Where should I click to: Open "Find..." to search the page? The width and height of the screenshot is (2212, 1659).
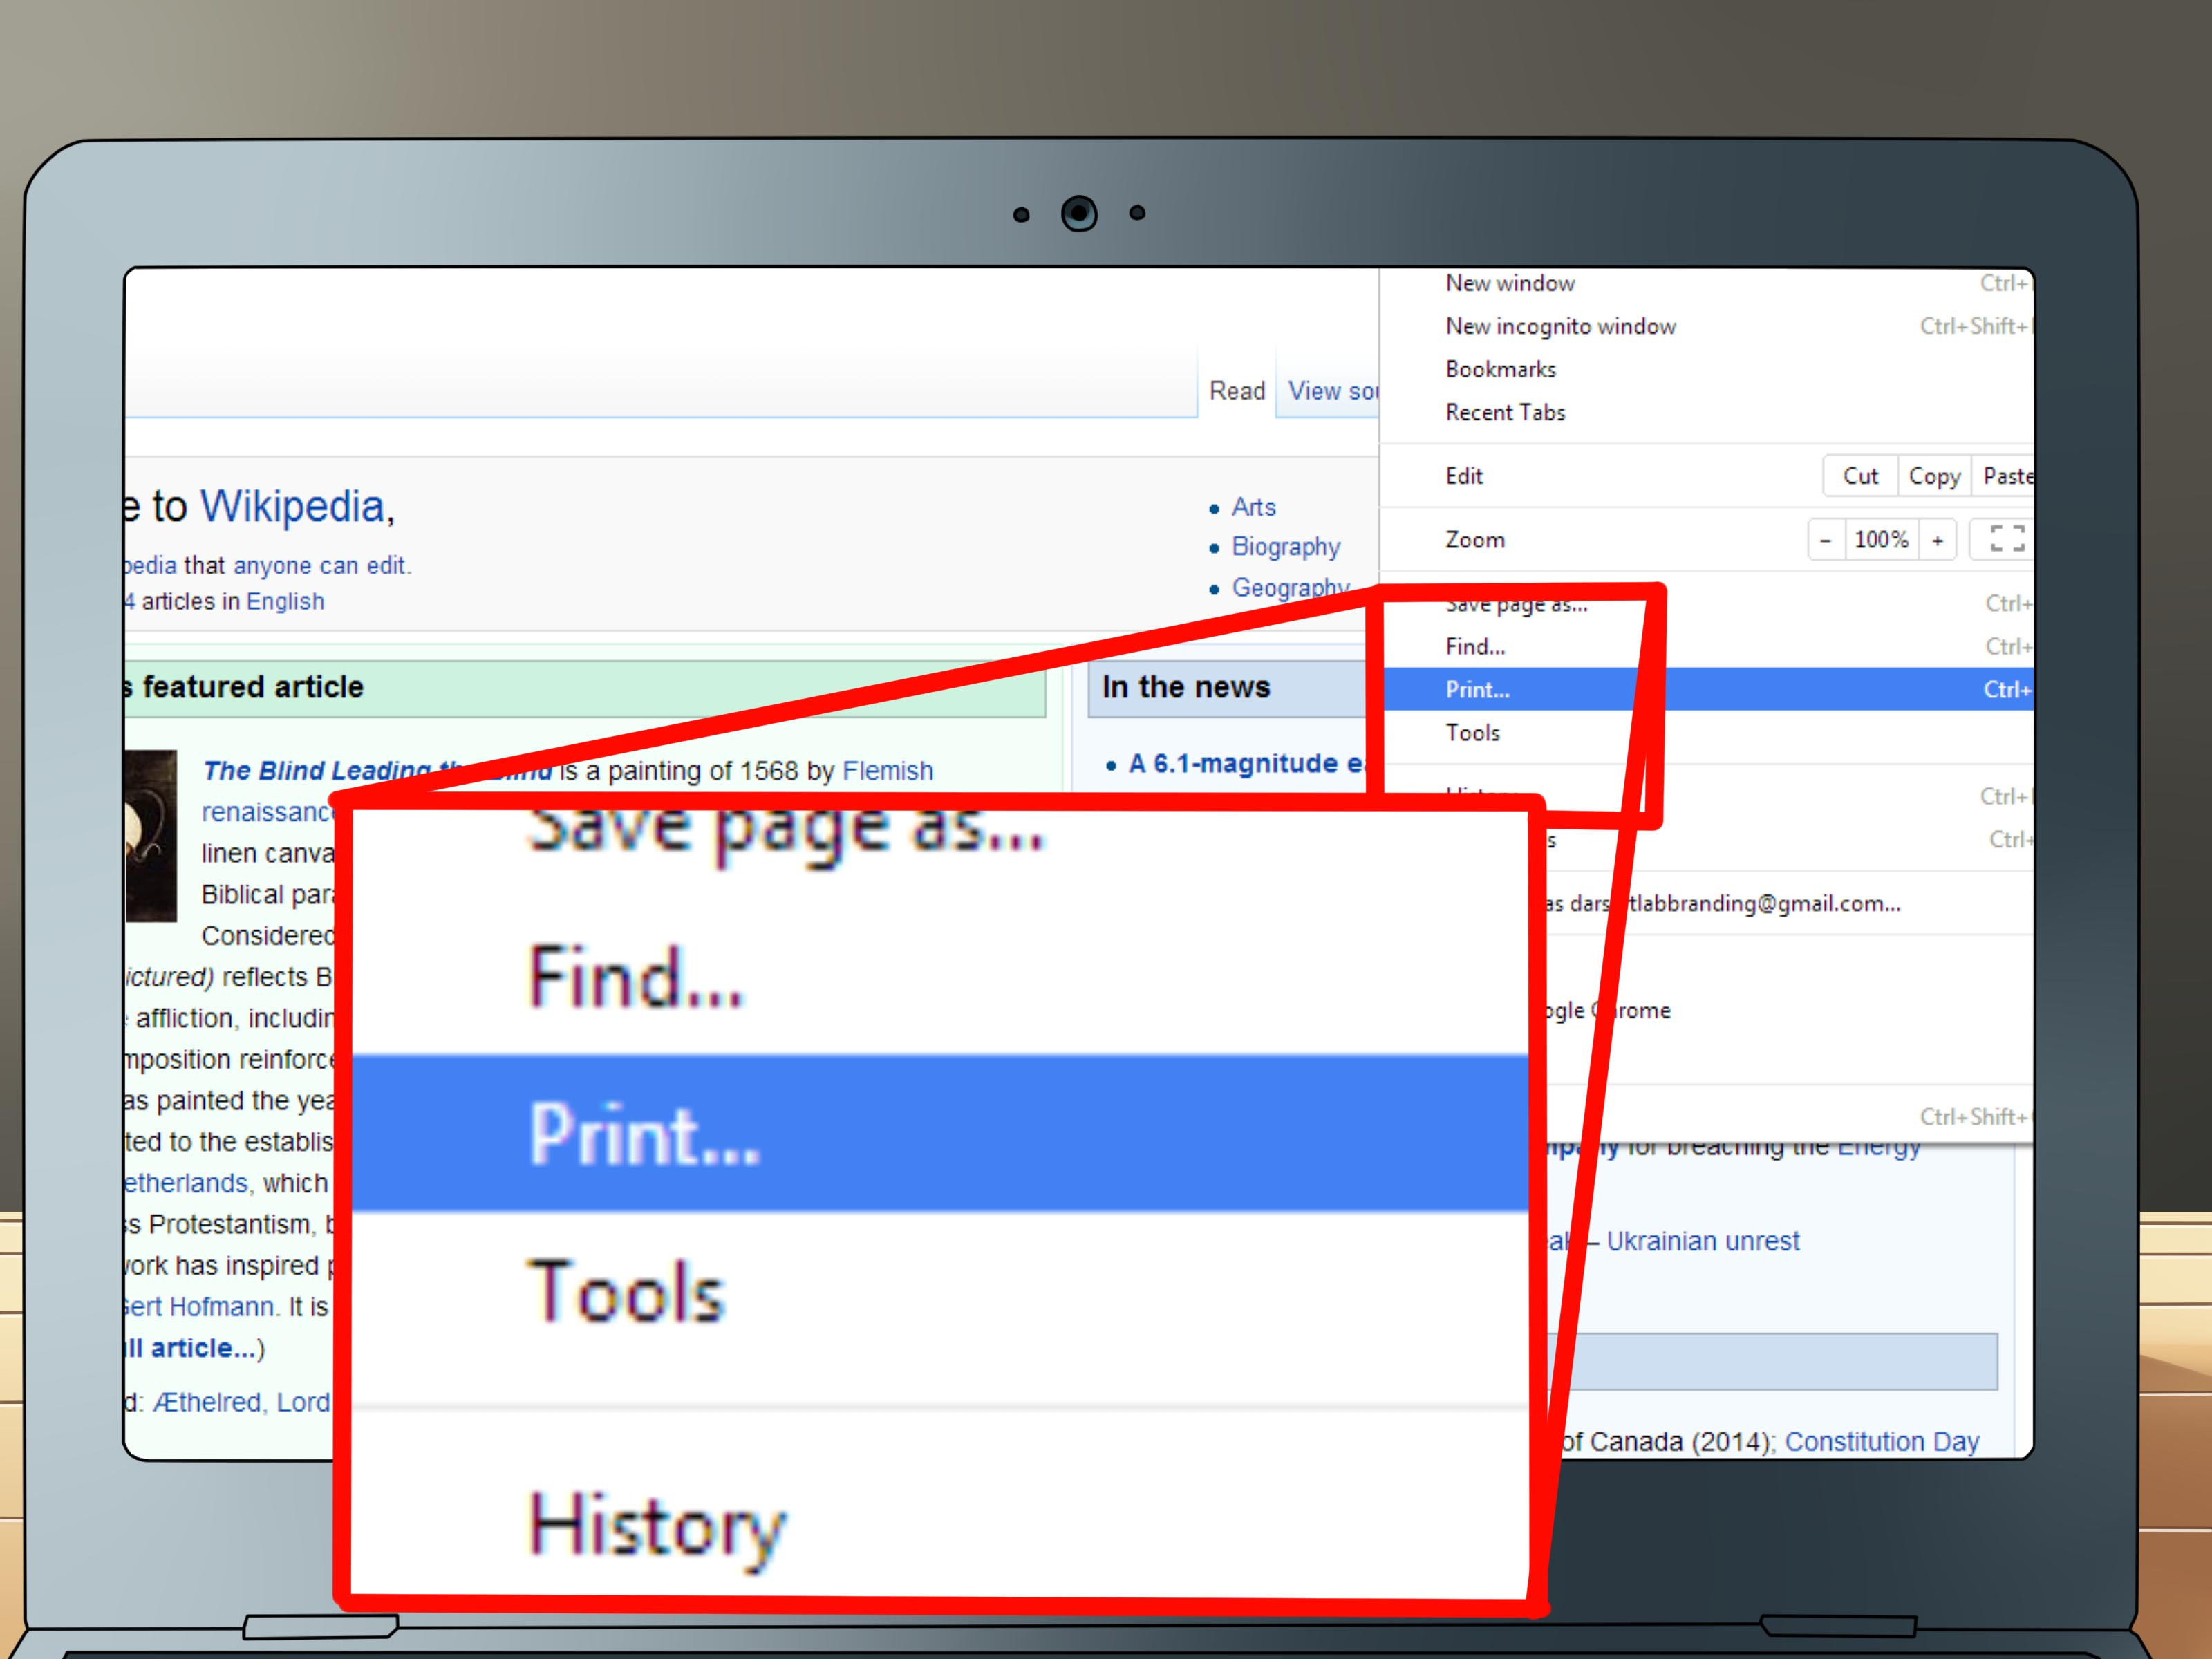pos(1474,646)
